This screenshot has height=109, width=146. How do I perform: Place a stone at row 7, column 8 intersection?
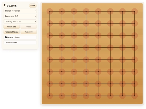coord(135,84)
